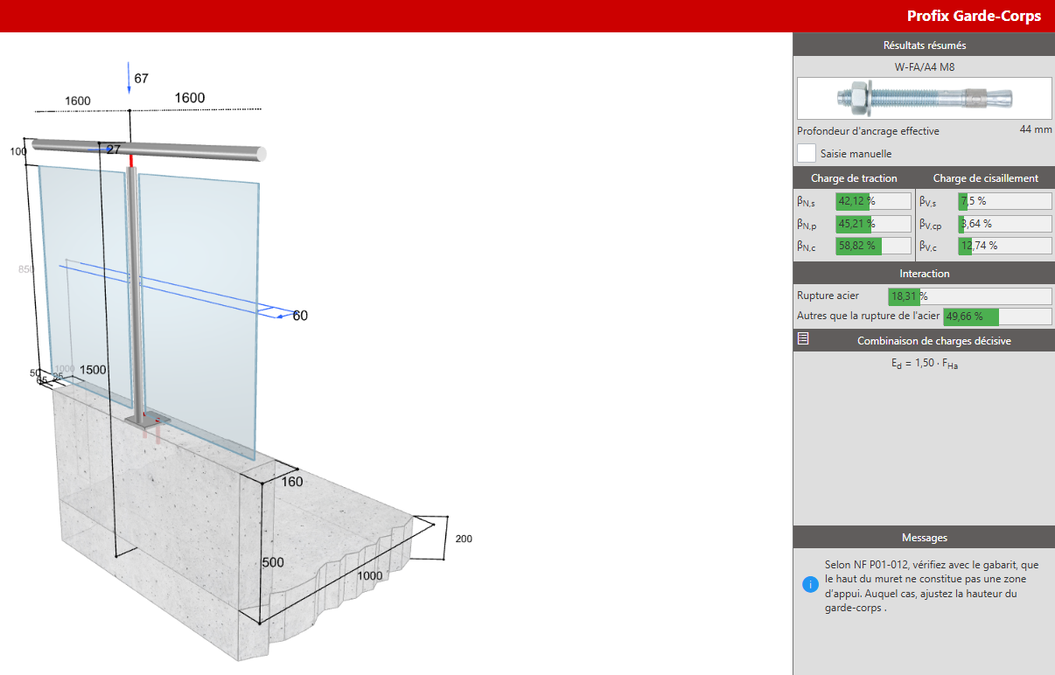
Task: Expand Combinaison de charges décisive header
Action: [933, 341]
